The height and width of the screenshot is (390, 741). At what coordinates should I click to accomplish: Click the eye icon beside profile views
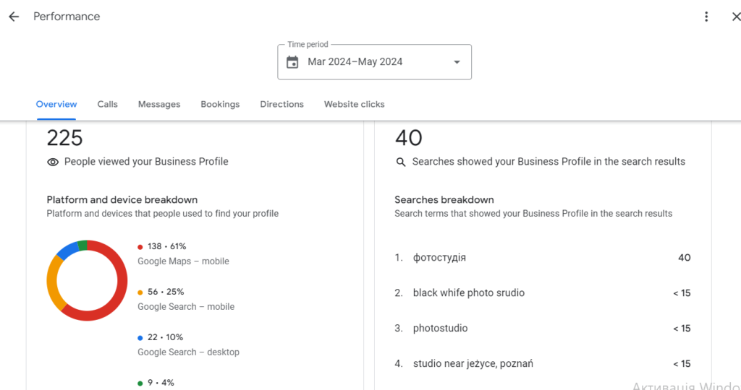[x=53, y=162]
